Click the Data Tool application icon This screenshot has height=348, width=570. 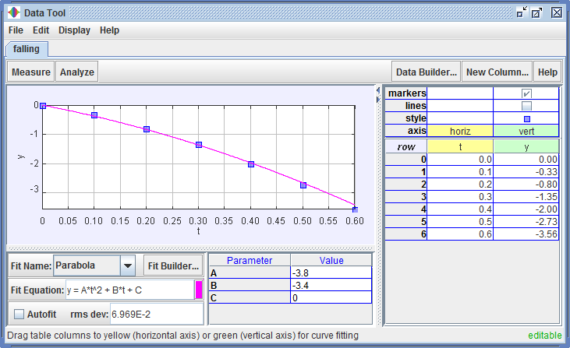[x=14, y=12]
